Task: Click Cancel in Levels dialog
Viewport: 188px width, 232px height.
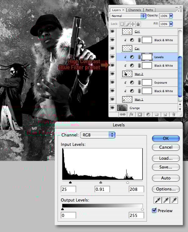Action: pyautogui.click(x=166, y=147)
